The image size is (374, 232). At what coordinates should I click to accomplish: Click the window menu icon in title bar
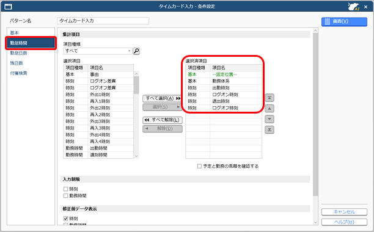coord(8,7)
